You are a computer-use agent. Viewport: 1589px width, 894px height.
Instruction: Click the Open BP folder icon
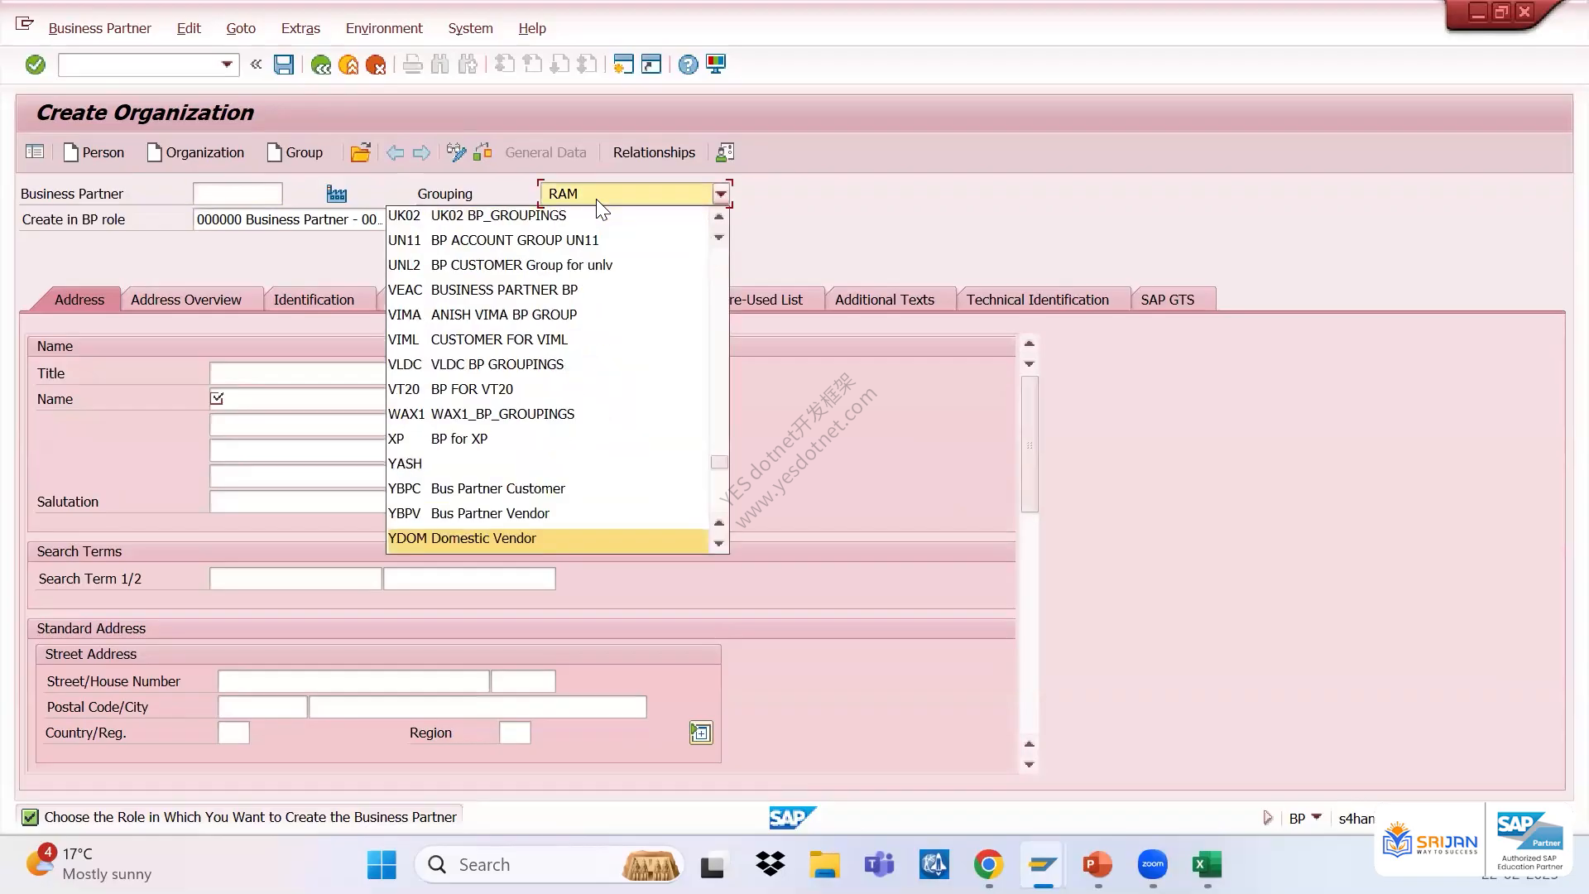point(360,152)
